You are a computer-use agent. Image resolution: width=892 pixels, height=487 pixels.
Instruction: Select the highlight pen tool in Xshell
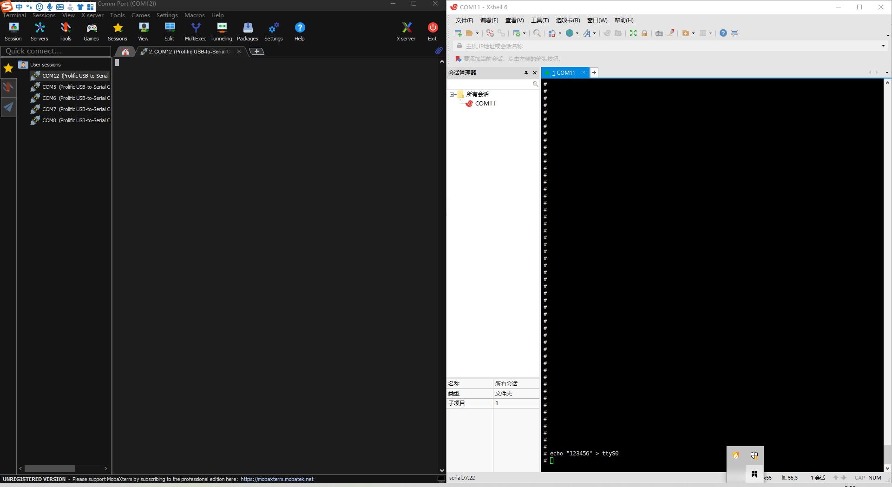(671, 33)
